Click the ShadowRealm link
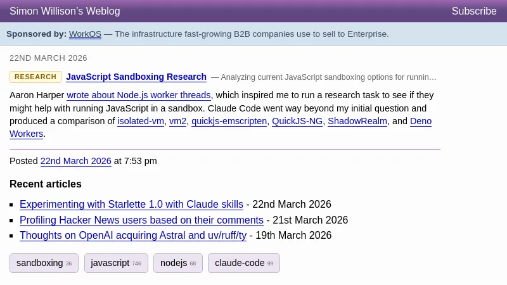507x285 pixels. tap(357, 121)
